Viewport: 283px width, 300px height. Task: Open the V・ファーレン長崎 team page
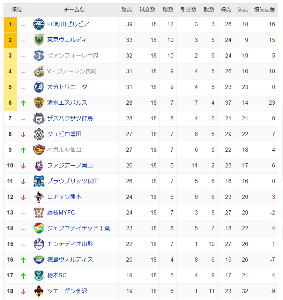[x=72, y=72]
